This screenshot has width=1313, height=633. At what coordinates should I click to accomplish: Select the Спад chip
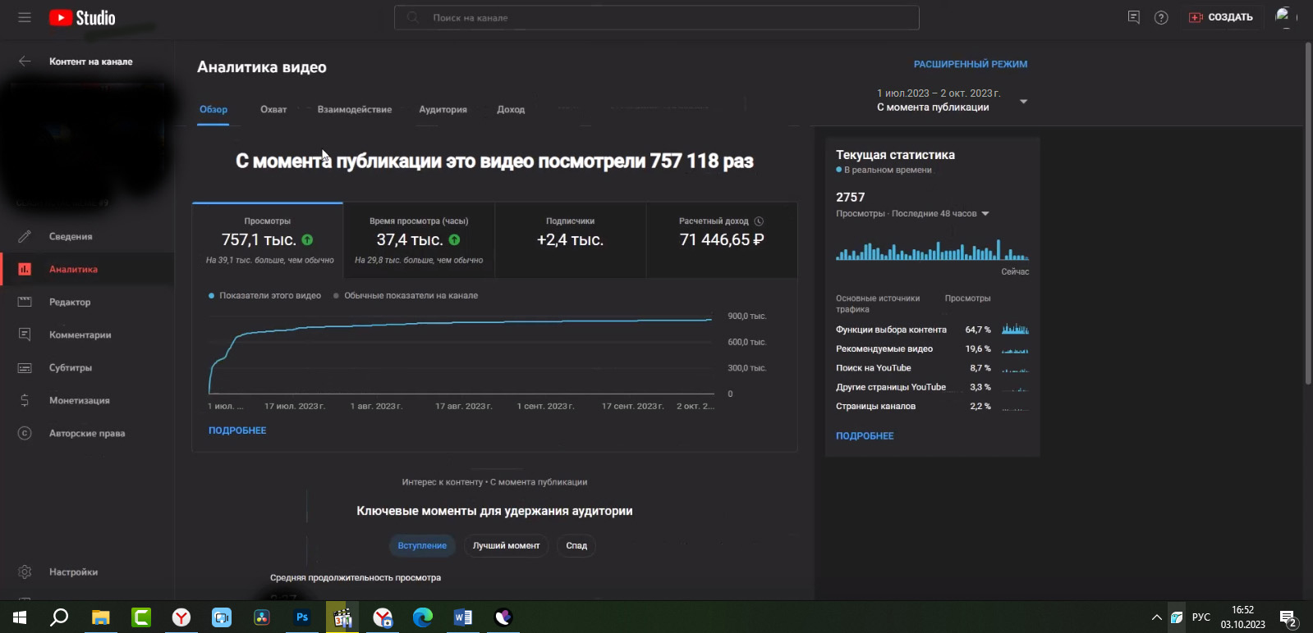click(x=576, y=545)
